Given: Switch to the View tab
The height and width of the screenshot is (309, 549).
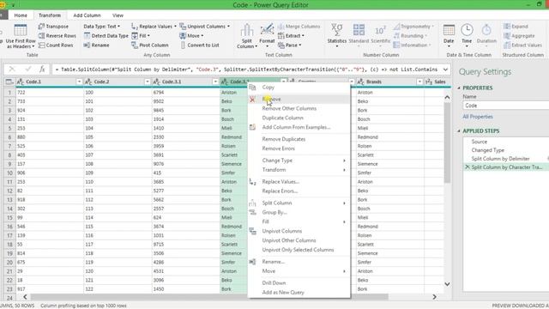Looking at the screenshot, I should point(118,15).
